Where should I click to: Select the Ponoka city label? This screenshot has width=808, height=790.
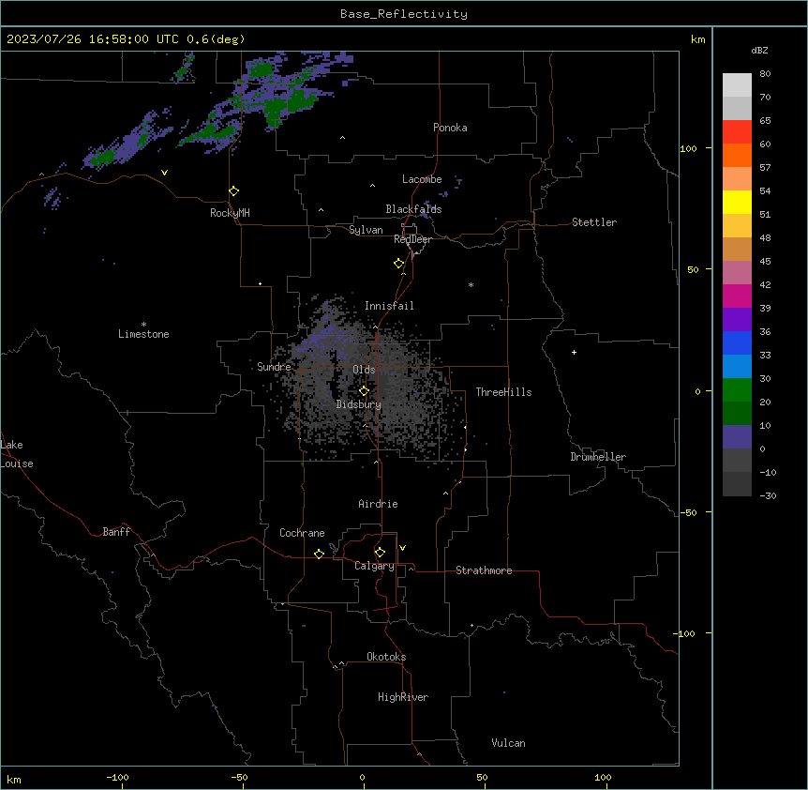click(450, 128)
